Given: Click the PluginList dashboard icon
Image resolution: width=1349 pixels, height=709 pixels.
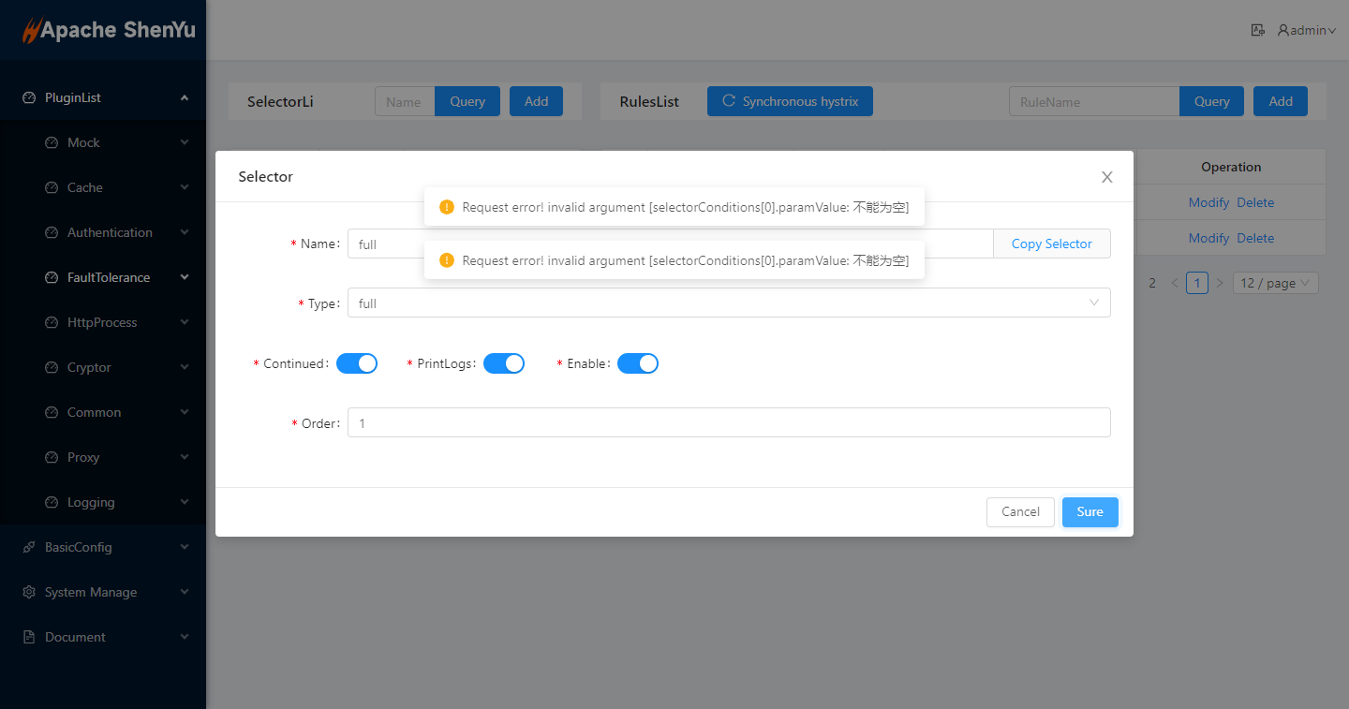Looking at the screenshot, I should point(29,97).
